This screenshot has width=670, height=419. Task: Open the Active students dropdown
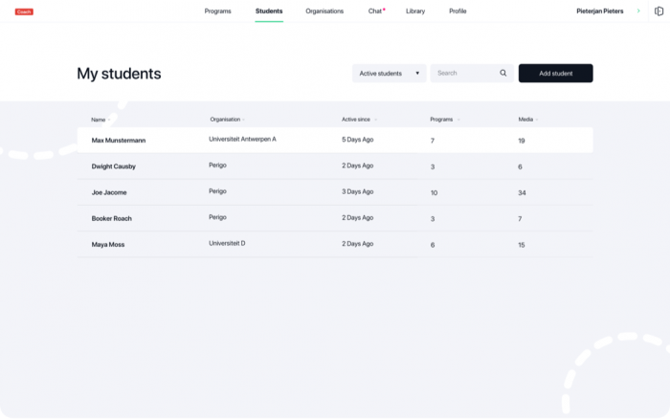389,73
